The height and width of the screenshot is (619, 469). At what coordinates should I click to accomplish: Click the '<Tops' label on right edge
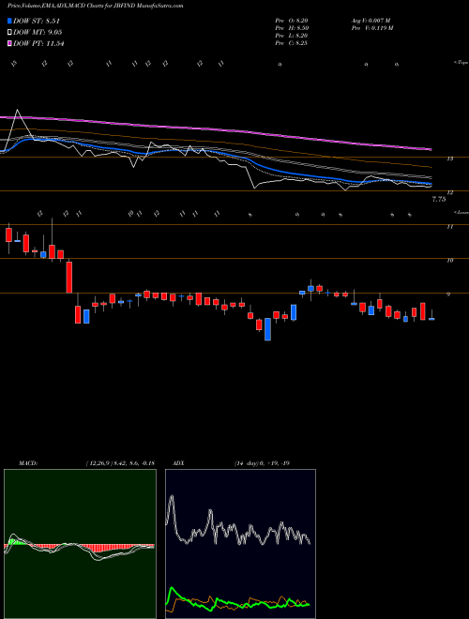click(461, 63)
